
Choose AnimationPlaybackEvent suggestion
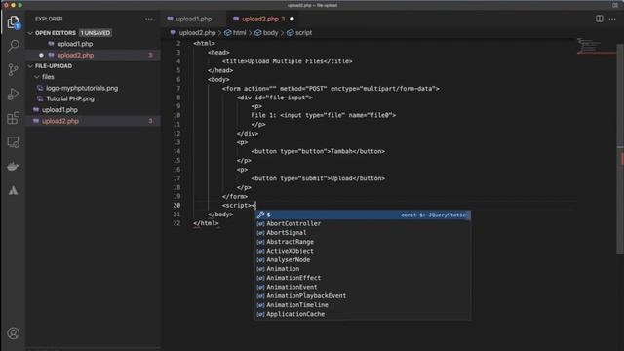pyautogui.click(x=363, y=296)
